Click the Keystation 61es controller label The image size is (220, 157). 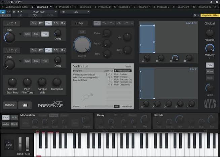(x=210, y=15)
